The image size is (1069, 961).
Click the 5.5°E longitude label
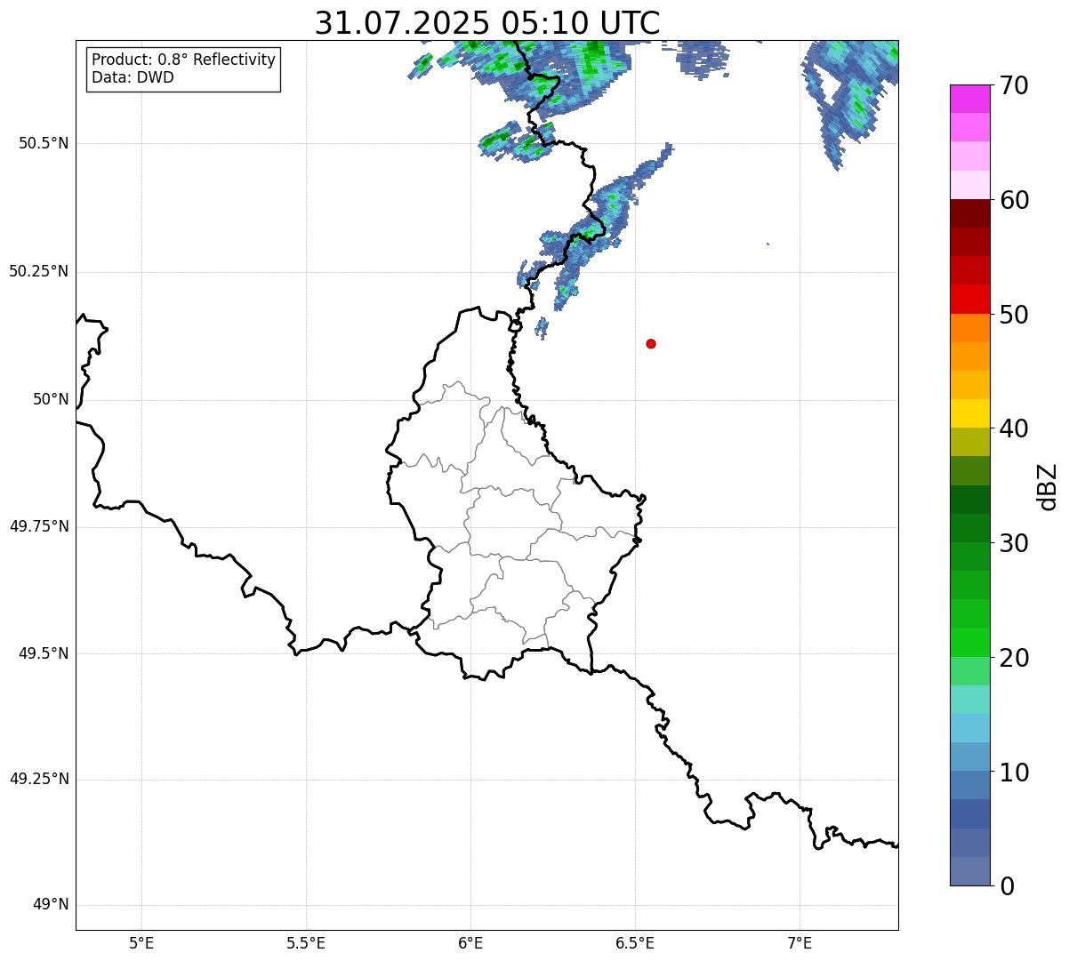click(306, 942)
